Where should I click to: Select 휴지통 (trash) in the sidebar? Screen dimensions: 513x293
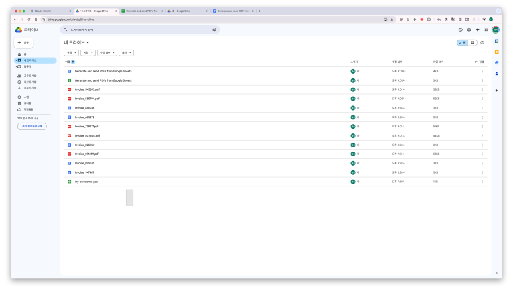click(27, 103)
